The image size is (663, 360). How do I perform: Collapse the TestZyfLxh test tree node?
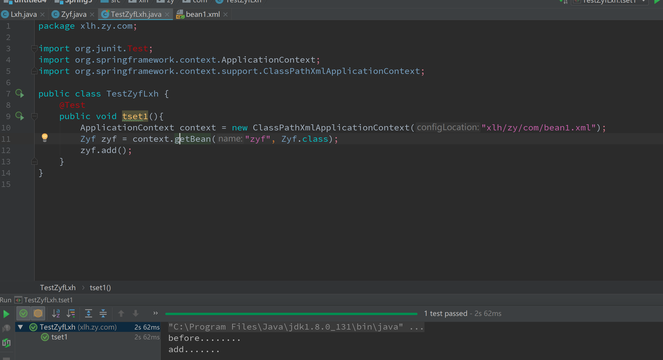pos(21,327)
